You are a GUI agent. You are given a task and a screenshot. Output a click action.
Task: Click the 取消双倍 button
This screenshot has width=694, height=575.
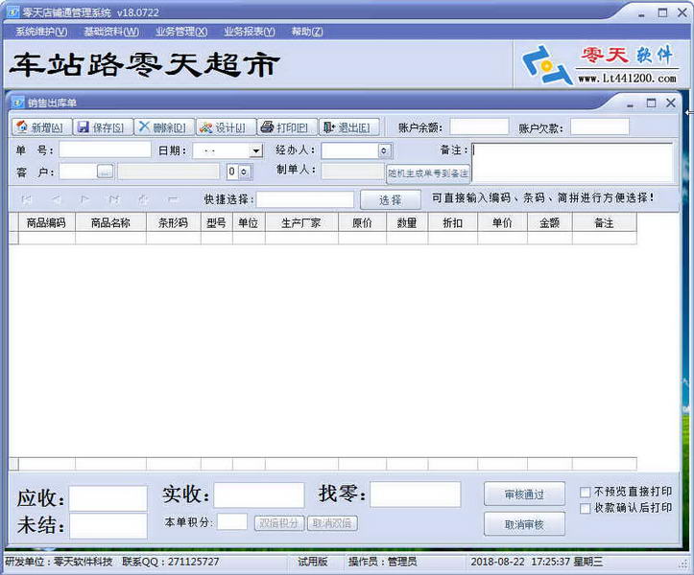[x=332, y=523]
